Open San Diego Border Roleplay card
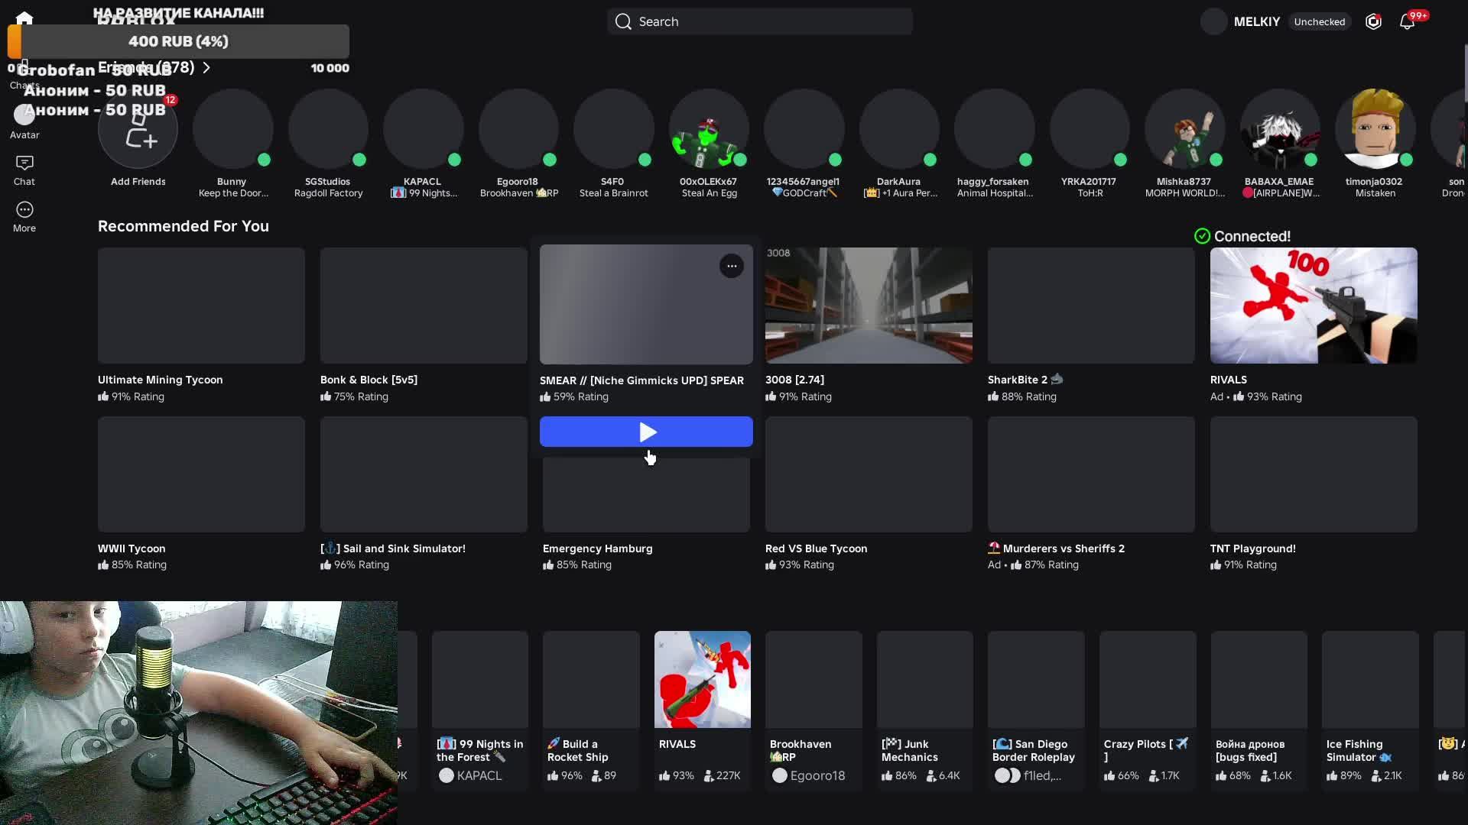 pyautogui.click(x=1036, y=710)
